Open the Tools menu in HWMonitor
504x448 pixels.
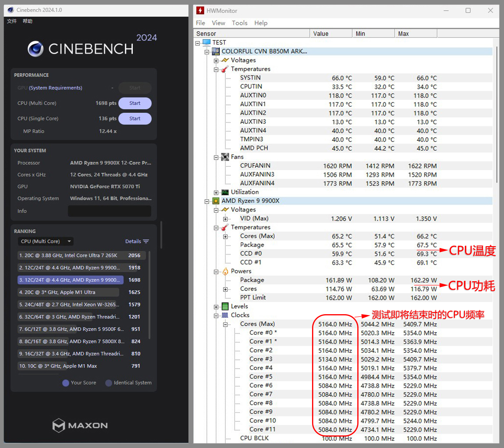pyautogui.click(x=239, y=23)
